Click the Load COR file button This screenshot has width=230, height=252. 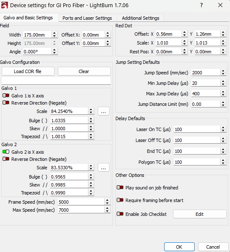click(x=28, y=71)
